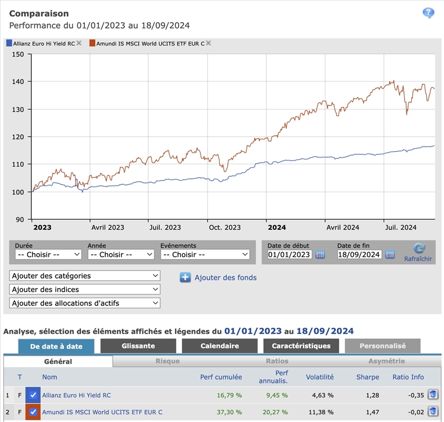Click the Ajouter des fonds link

(225, 278)
